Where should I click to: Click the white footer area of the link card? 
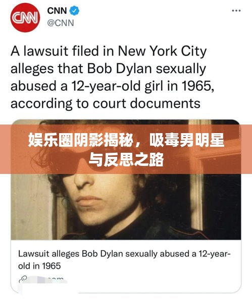126,266
